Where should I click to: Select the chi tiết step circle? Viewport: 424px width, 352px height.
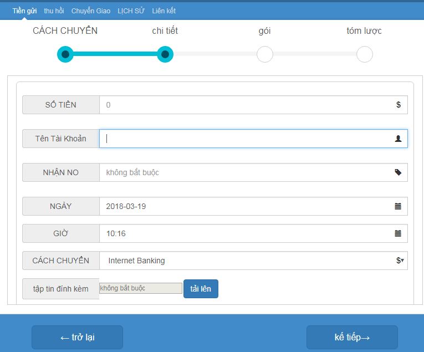coord(165,54)
